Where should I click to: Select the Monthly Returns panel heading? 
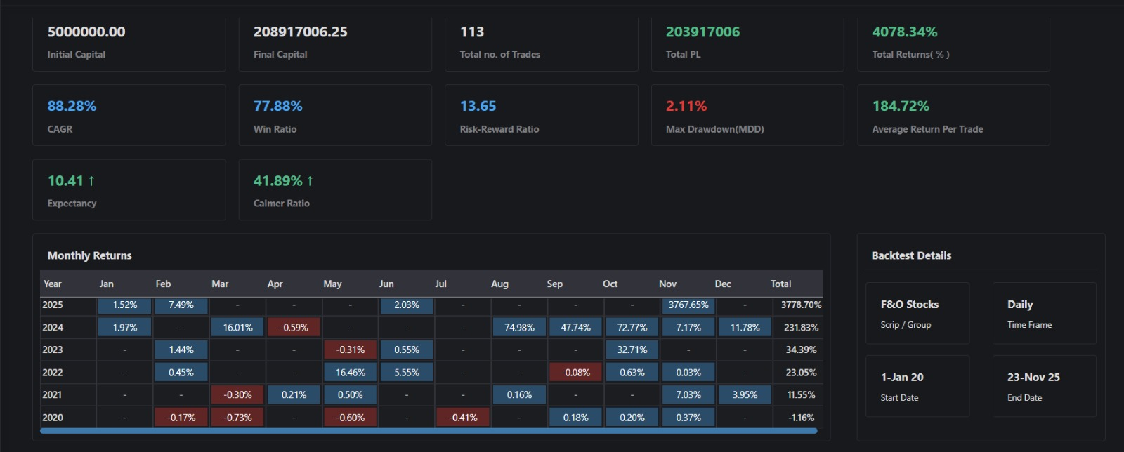coord(90,255)
